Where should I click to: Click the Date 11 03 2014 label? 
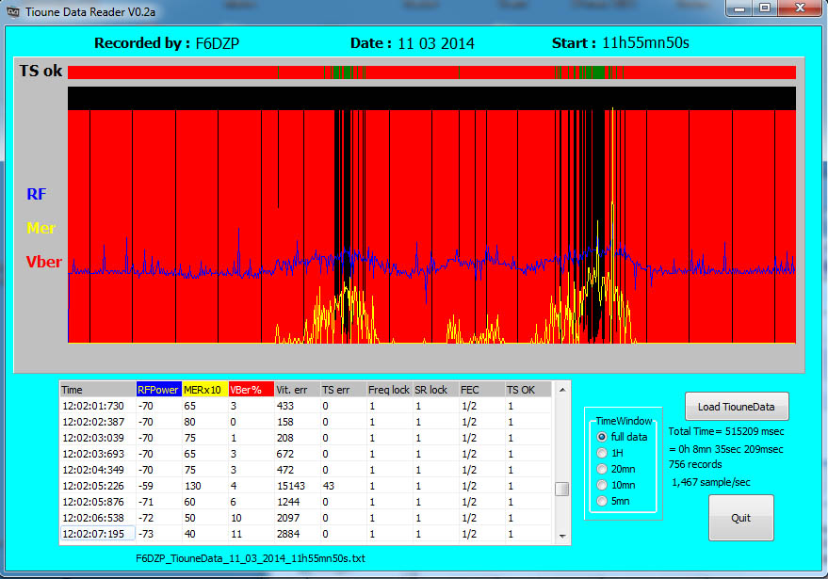click(x=413, y=43)
